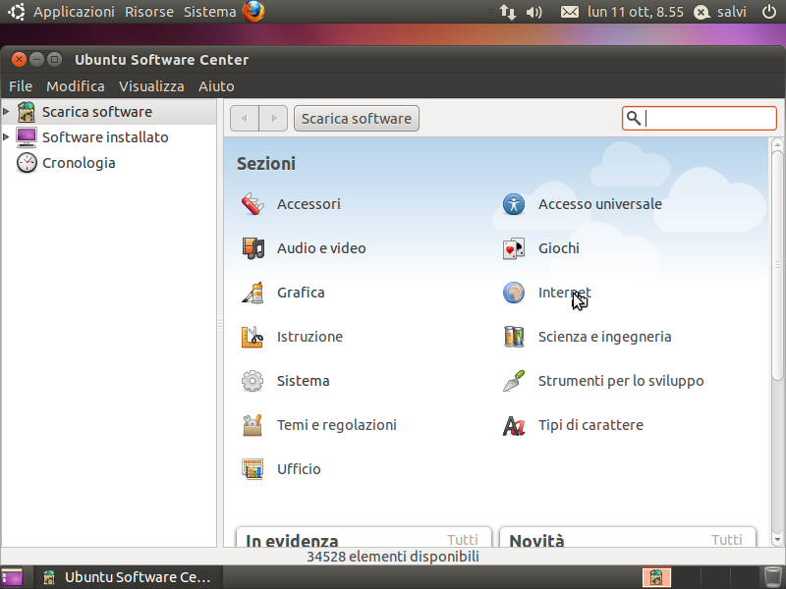Open the File menu
This screenshot has height=589, width=786.
(x=21, y=86)
